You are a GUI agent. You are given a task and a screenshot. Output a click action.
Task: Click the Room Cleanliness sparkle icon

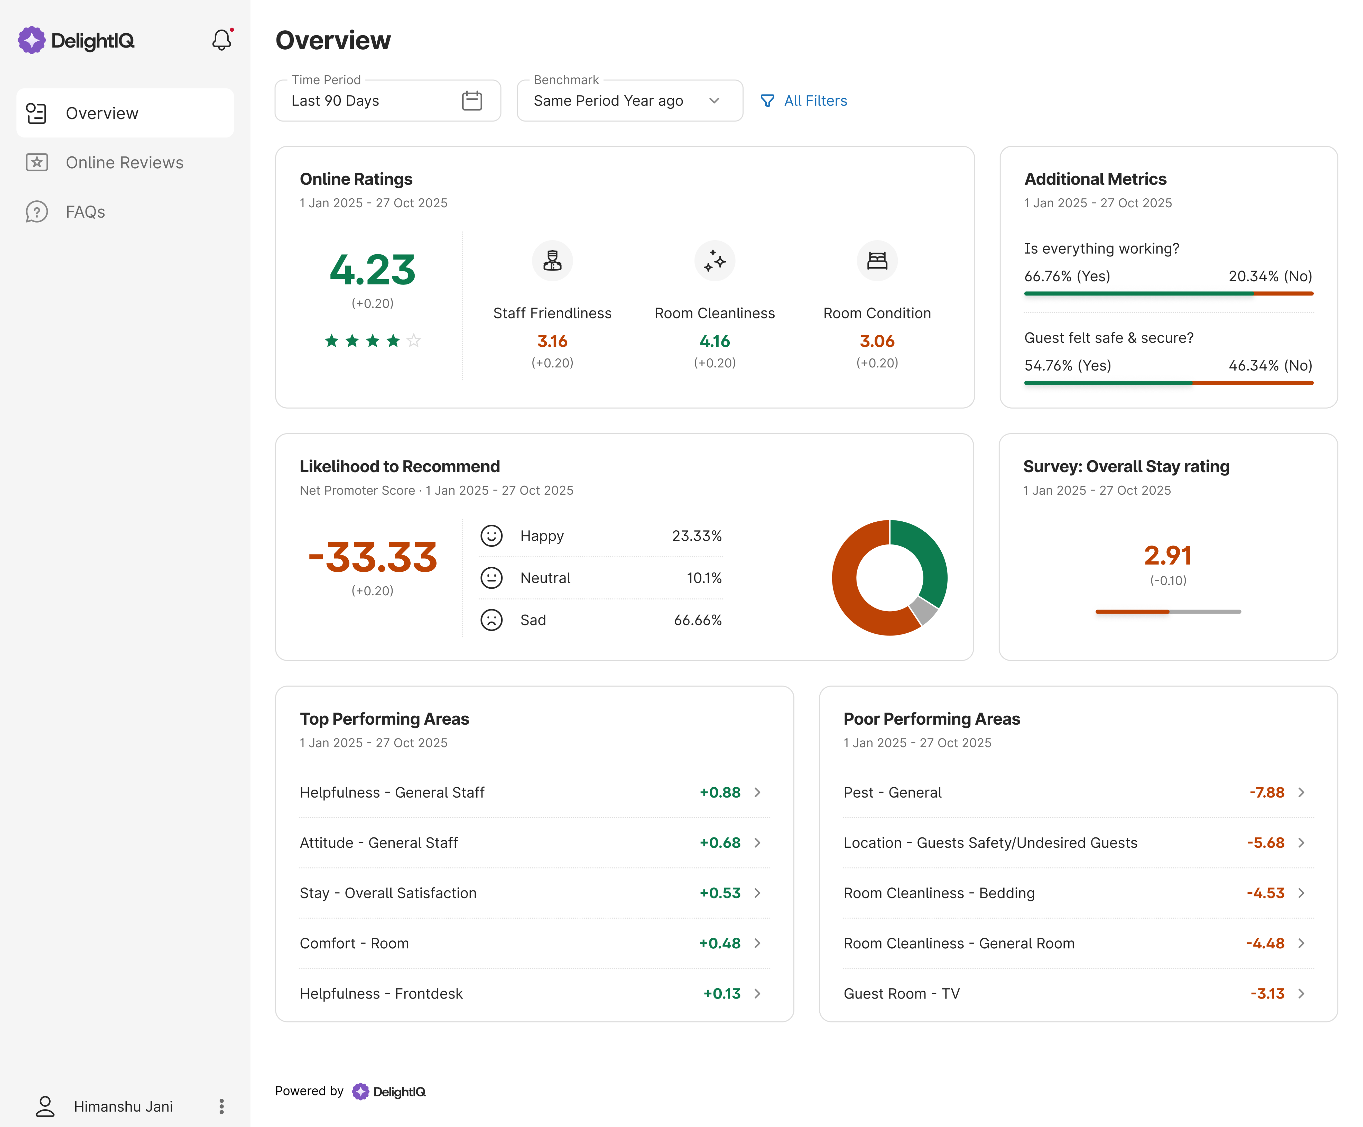pos(714,260)
